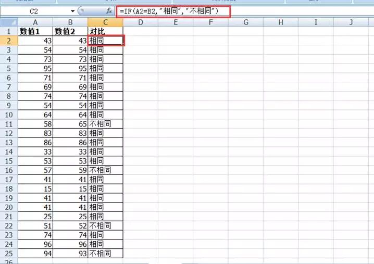Screen dimensions: 374x264
Task: Select cell B25 with value 93
Action: [x=70, y=254]
